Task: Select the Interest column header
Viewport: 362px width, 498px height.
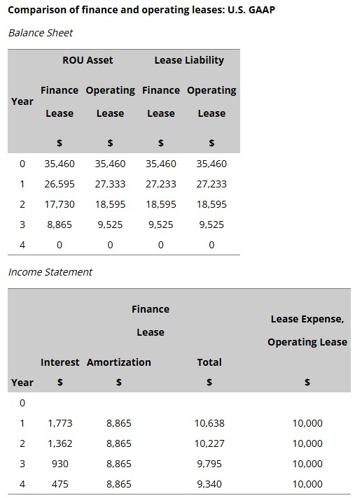Action: (60, 362)
